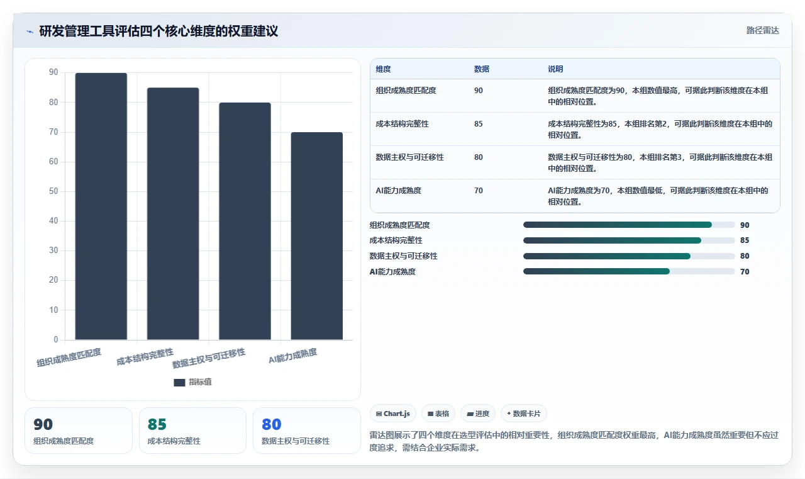Click the lightning icon beside the title
The height and width of the screenshot is (479, 805).
pos(30,31)
